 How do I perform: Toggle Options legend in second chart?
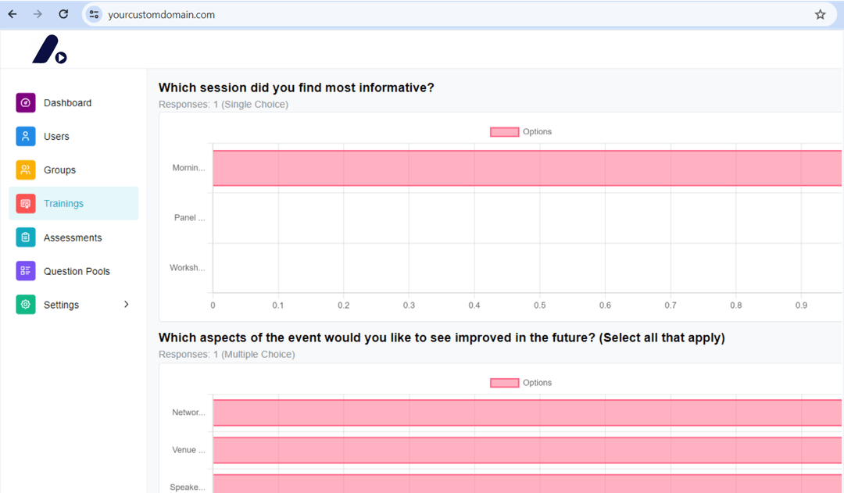click(x=520, y=383)
